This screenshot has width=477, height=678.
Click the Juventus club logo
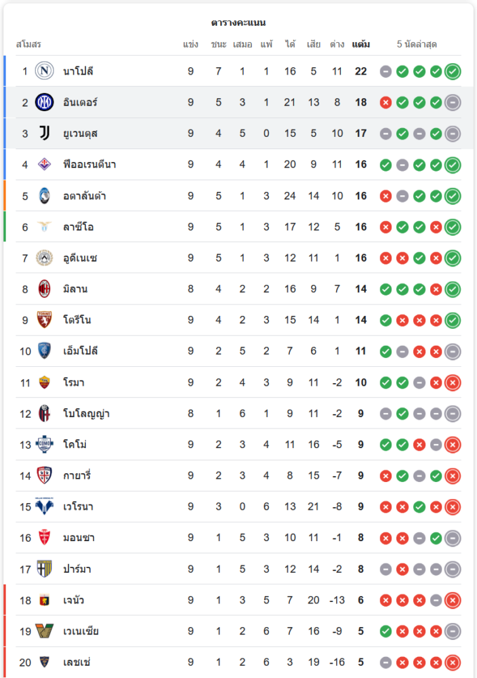[x=45, y=134]
